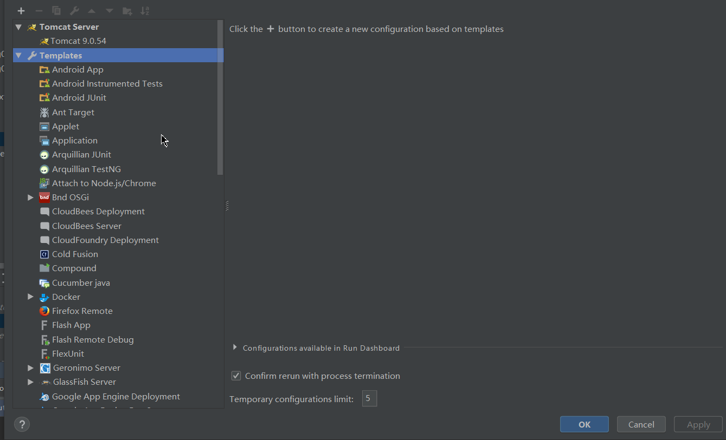Click the Arquillian TestNG icon
The image size is (726, 440).
click(x=44, y=169)
